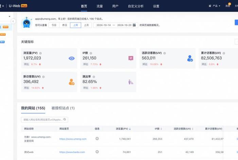The height and width of the screenshot is (160, 238).
Task: Expand the sidebar dropdown caret at top
Action: click(x=10, y=16)
